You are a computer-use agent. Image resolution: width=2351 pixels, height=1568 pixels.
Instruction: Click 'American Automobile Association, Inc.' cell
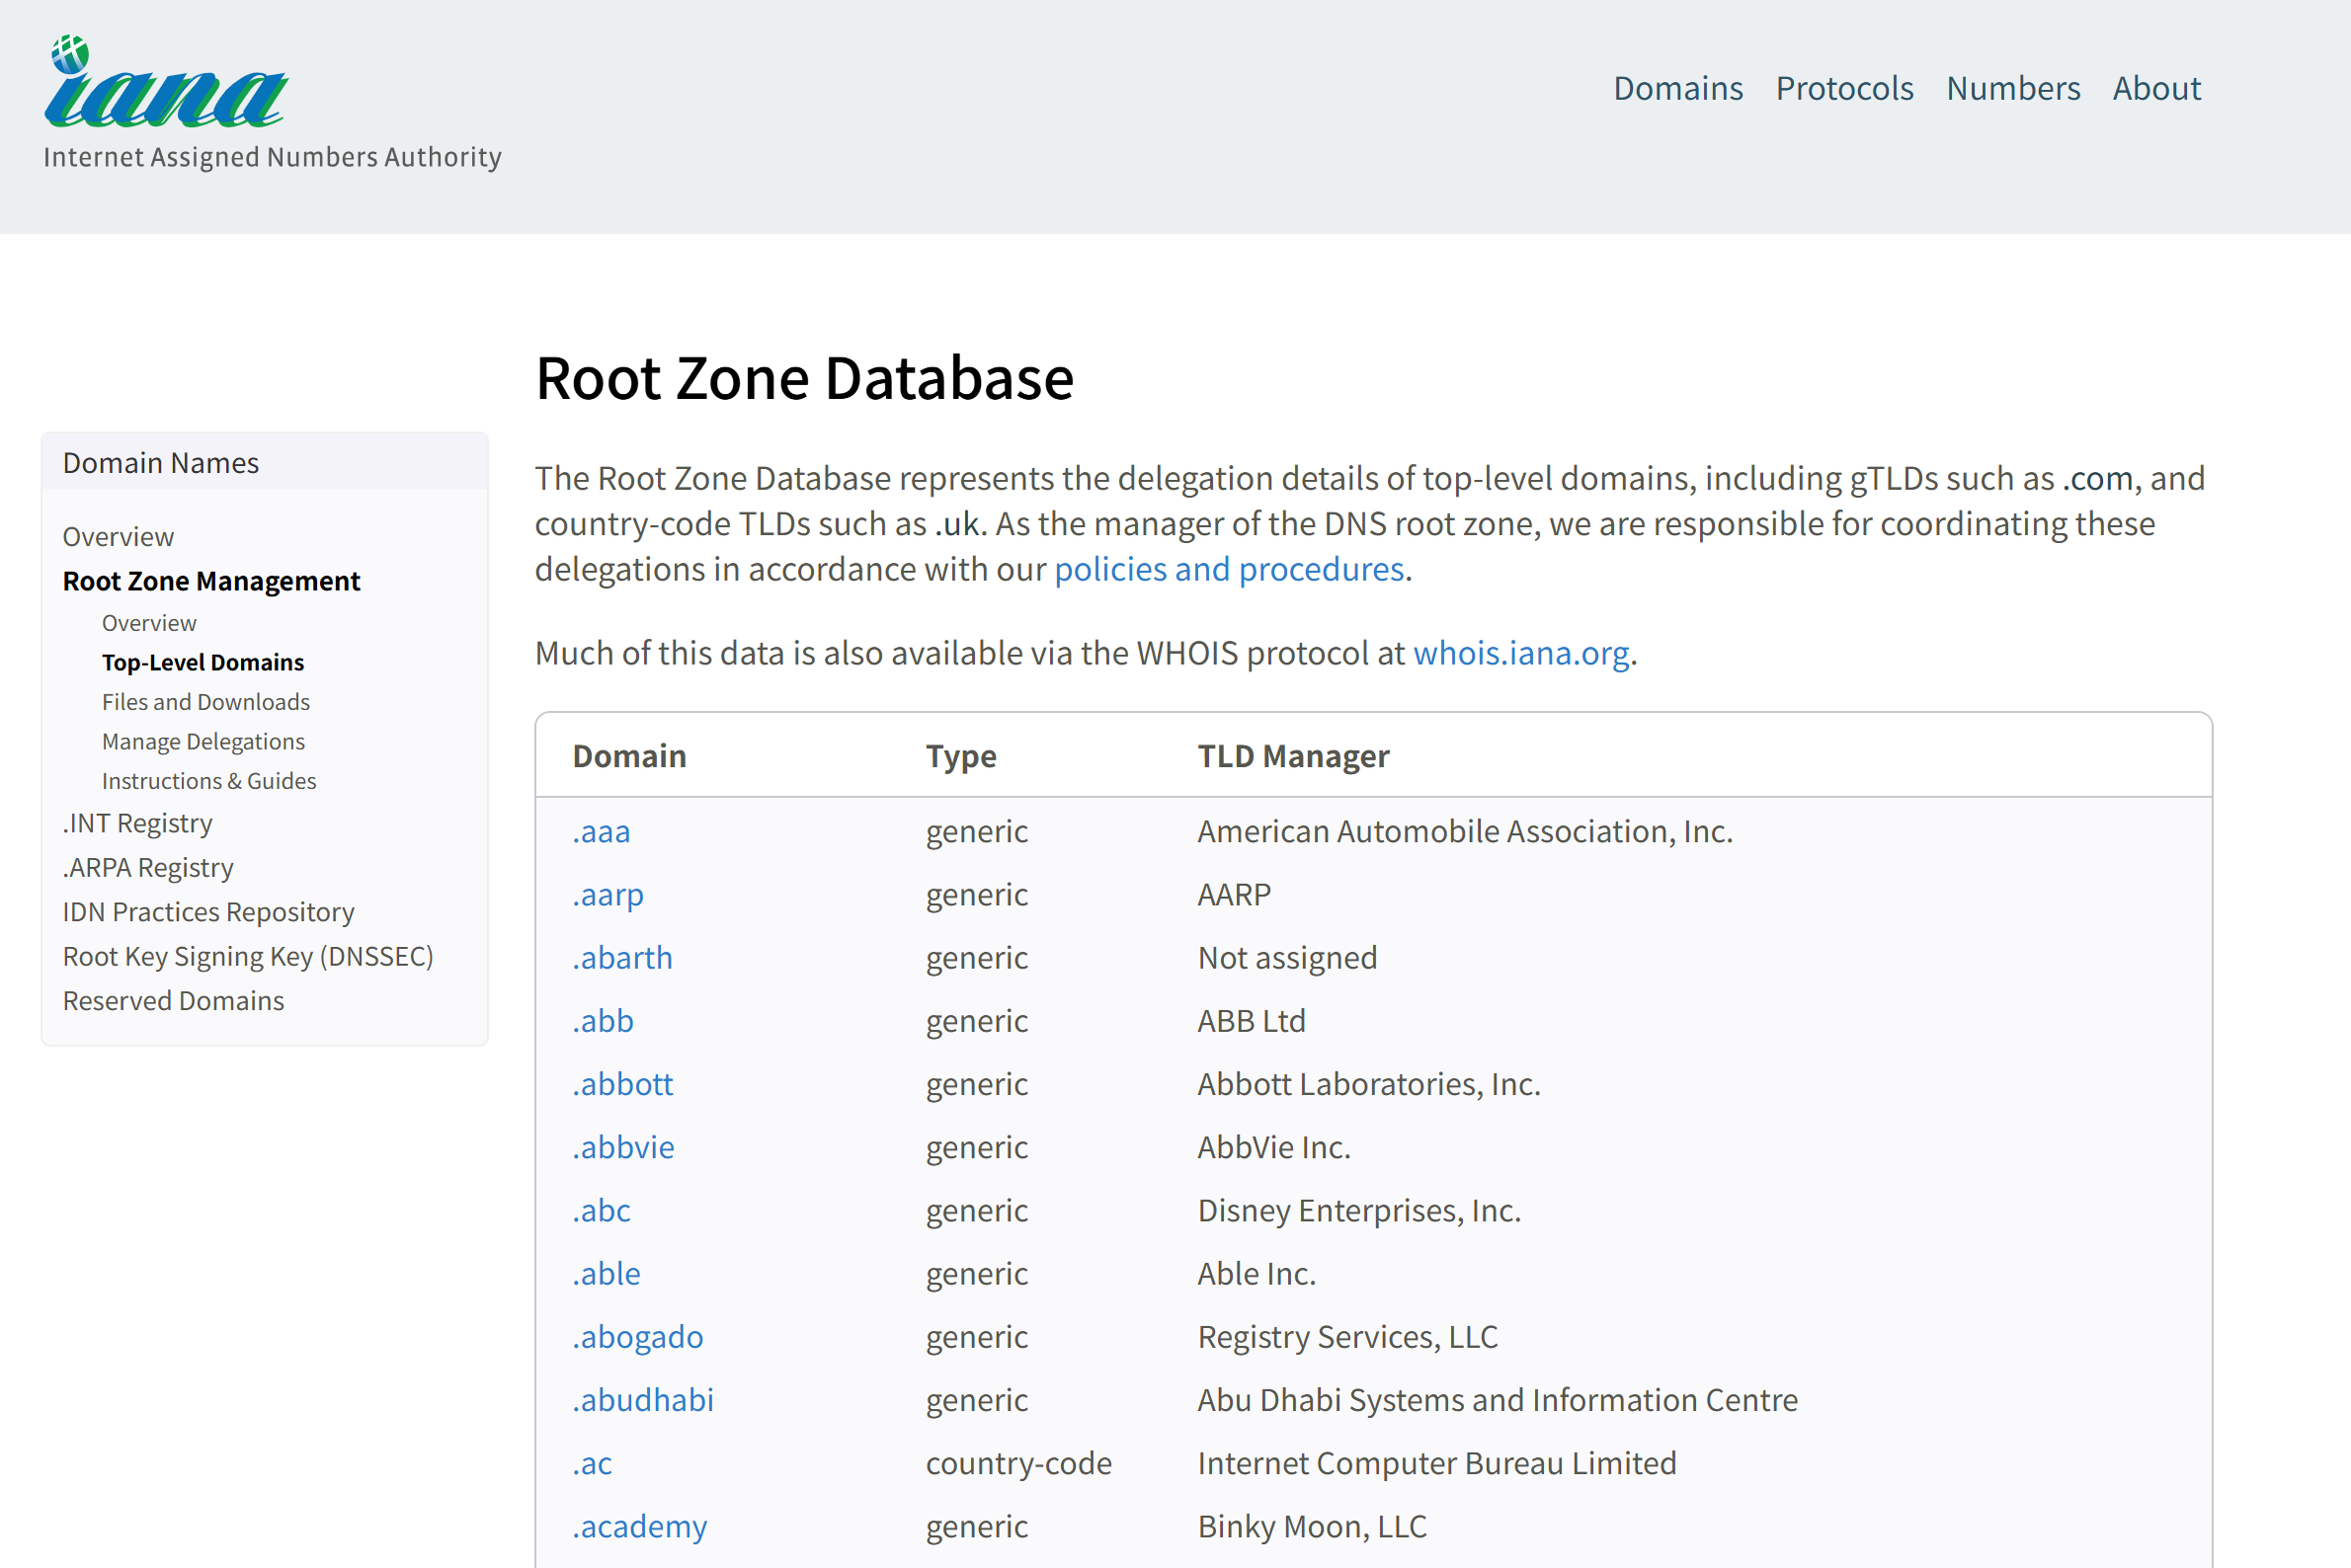[x=1465, y=831]
